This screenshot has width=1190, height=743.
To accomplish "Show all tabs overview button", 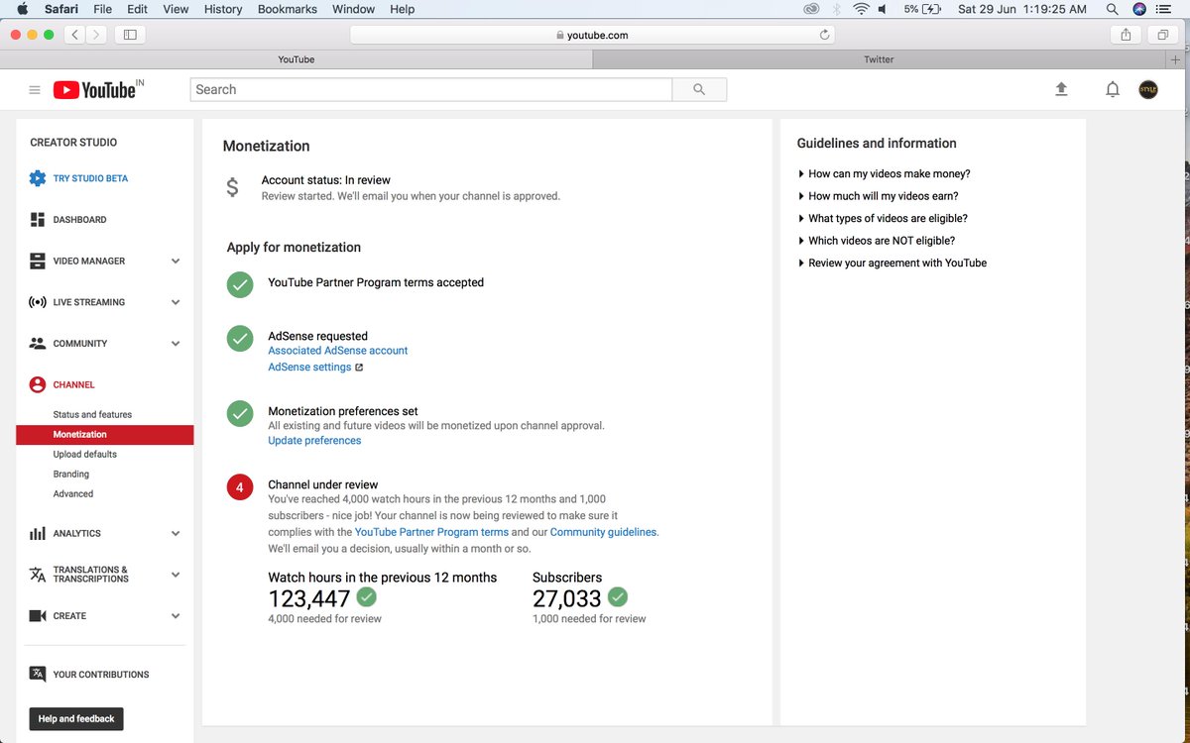I will click(1162, 35).
